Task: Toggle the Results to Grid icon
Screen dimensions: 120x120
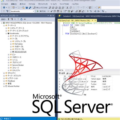Action: point(80,11)
